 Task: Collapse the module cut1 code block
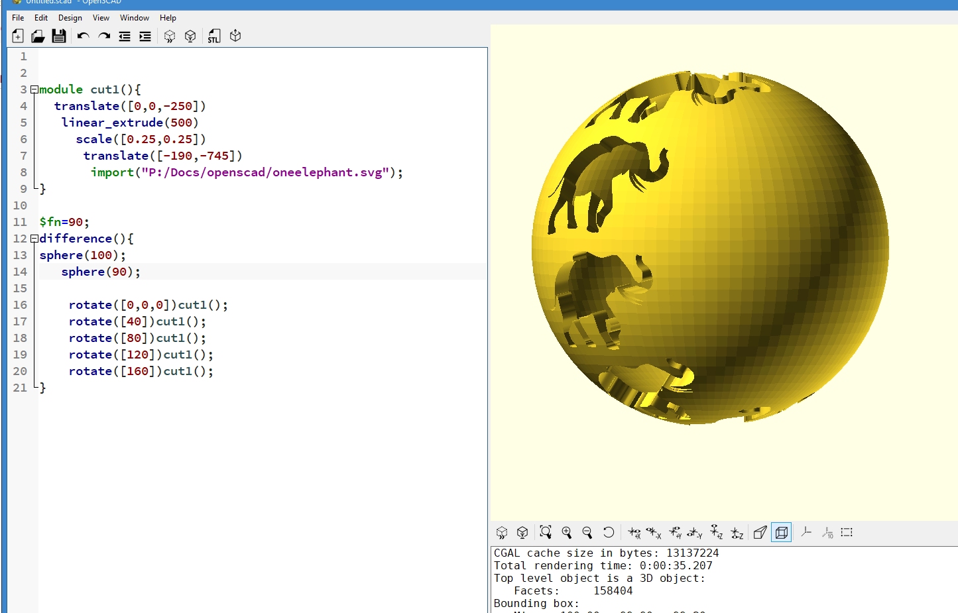[x=34, y=89]
